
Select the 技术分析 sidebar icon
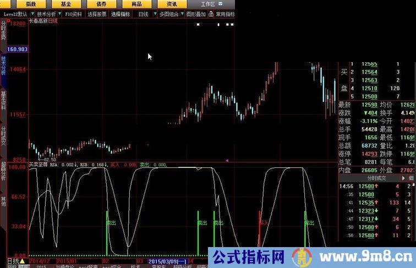click(3, 65)
